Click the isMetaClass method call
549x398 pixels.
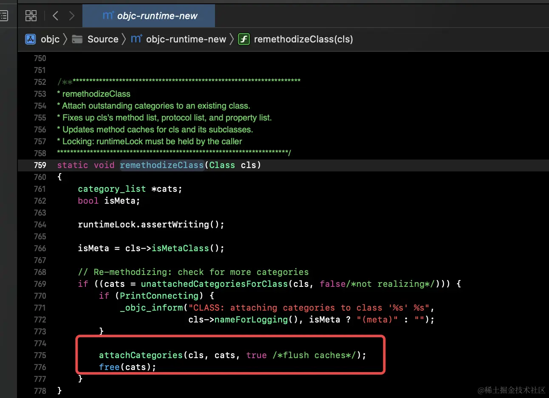[x=180, y=248]
